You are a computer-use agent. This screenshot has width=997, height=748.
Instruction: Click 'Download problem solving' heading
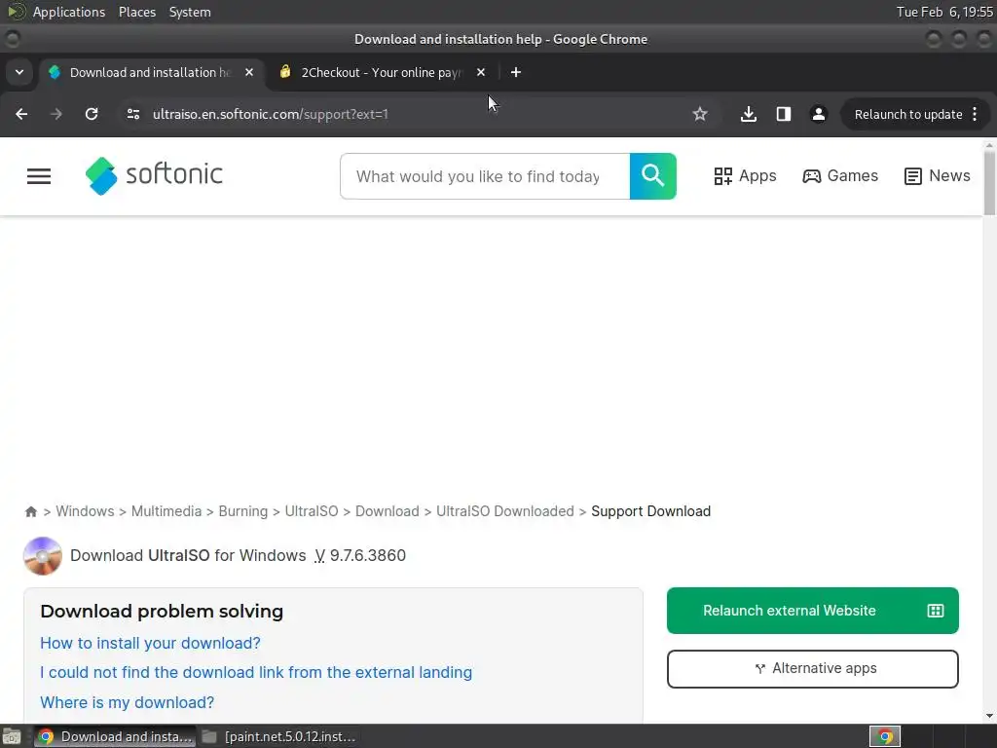click(162, 612)
